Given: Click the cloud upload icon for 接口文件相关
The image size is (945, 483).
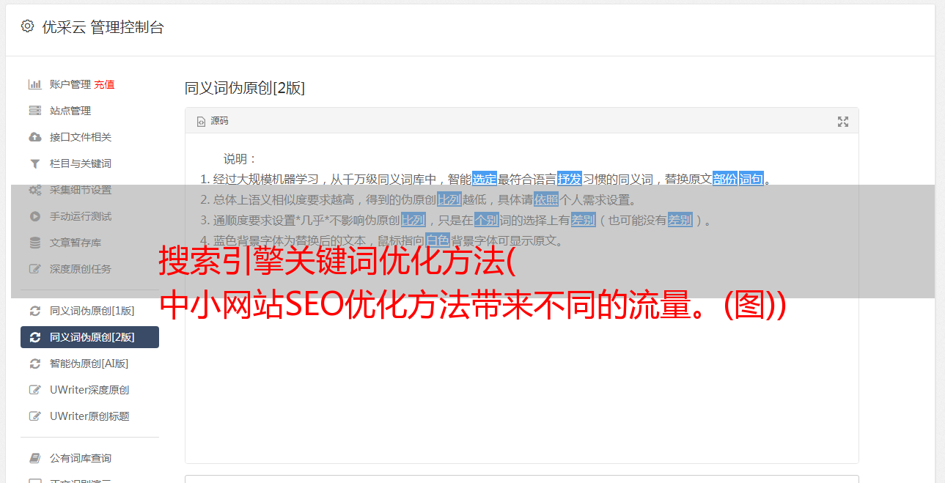Looking at the screenshot, I should 34,137.
